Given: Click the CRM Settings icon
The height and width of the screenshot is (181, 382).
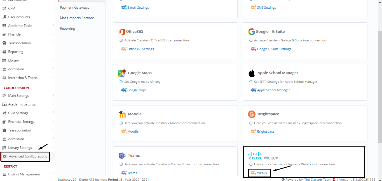Looking at the screenshot, I should 4,113.
